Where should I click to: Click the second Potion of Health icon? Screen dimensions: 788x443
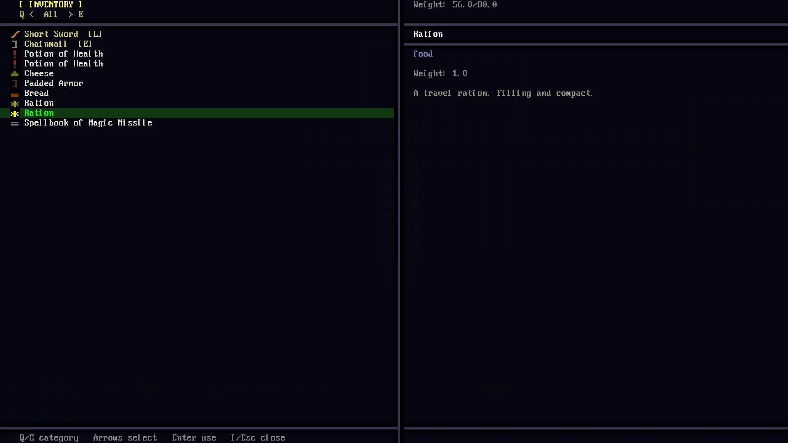(15, 64)
